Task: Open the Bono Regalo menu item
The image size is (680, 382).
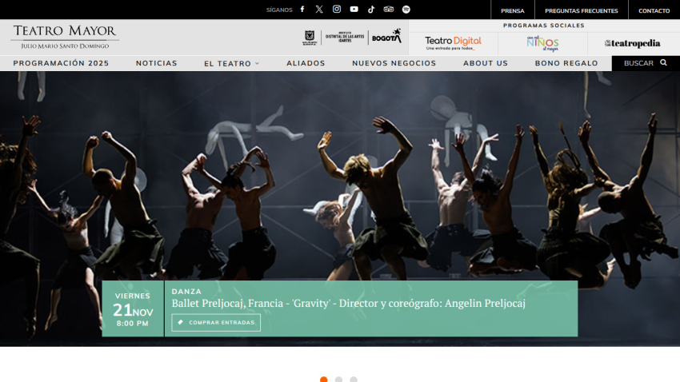Action: pyautogui.click(x=566, y=63)
